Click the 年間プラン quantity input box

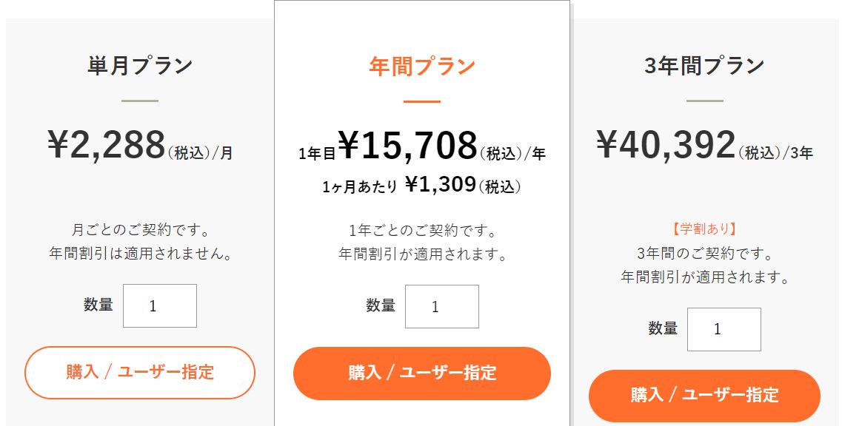tap(442, 306)
